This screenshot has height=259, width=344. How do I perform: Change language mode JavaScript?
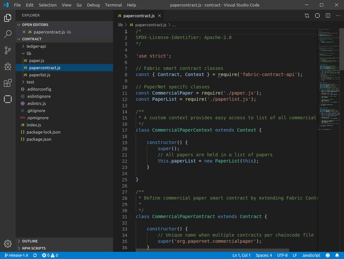point(311,255)
